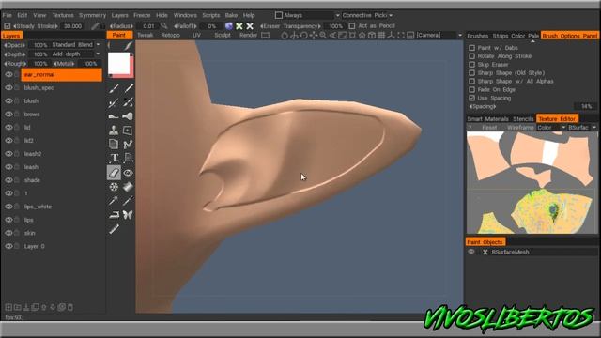Click the delete layer trash icon
The image size is (601, 338).
(x=70, y=307)
